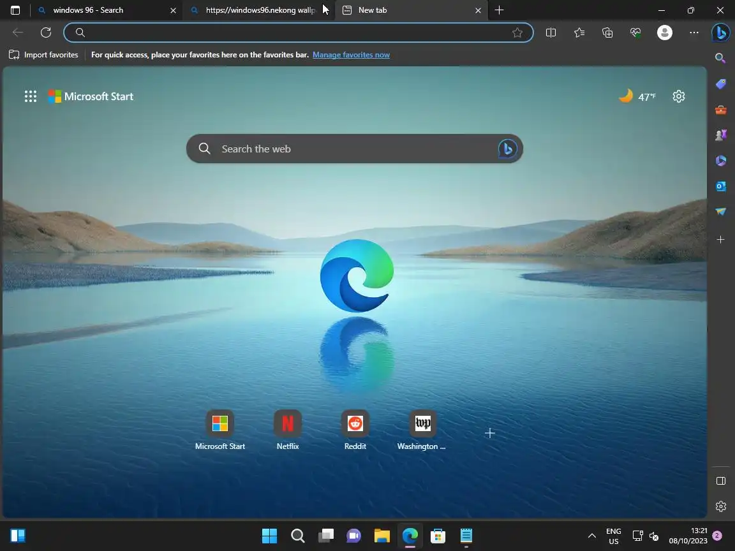This screenshot has width=735, height=551.
Task: Select the 'New tab' tab
Action: click(412, 10)
